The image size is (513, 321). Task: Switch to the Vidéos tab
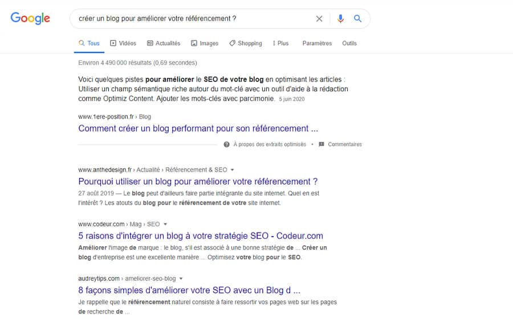click(123, 43)
